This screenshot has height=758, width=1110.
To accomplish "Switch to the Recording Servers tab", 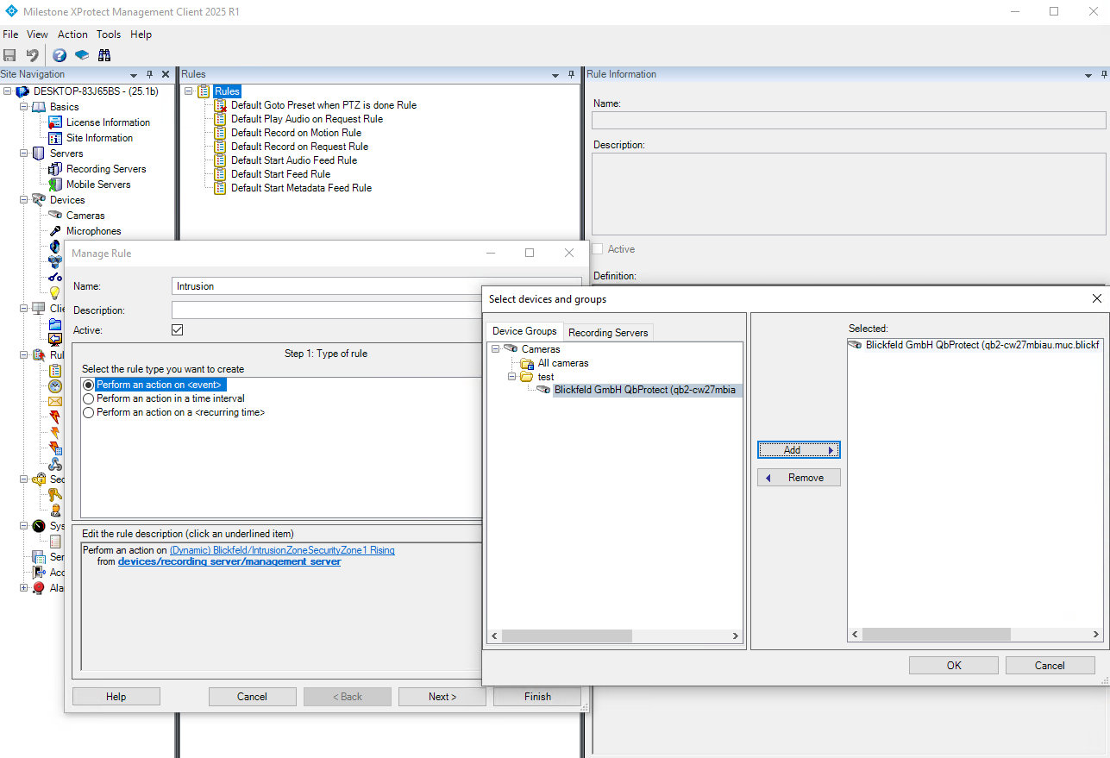I will (608, 332).
